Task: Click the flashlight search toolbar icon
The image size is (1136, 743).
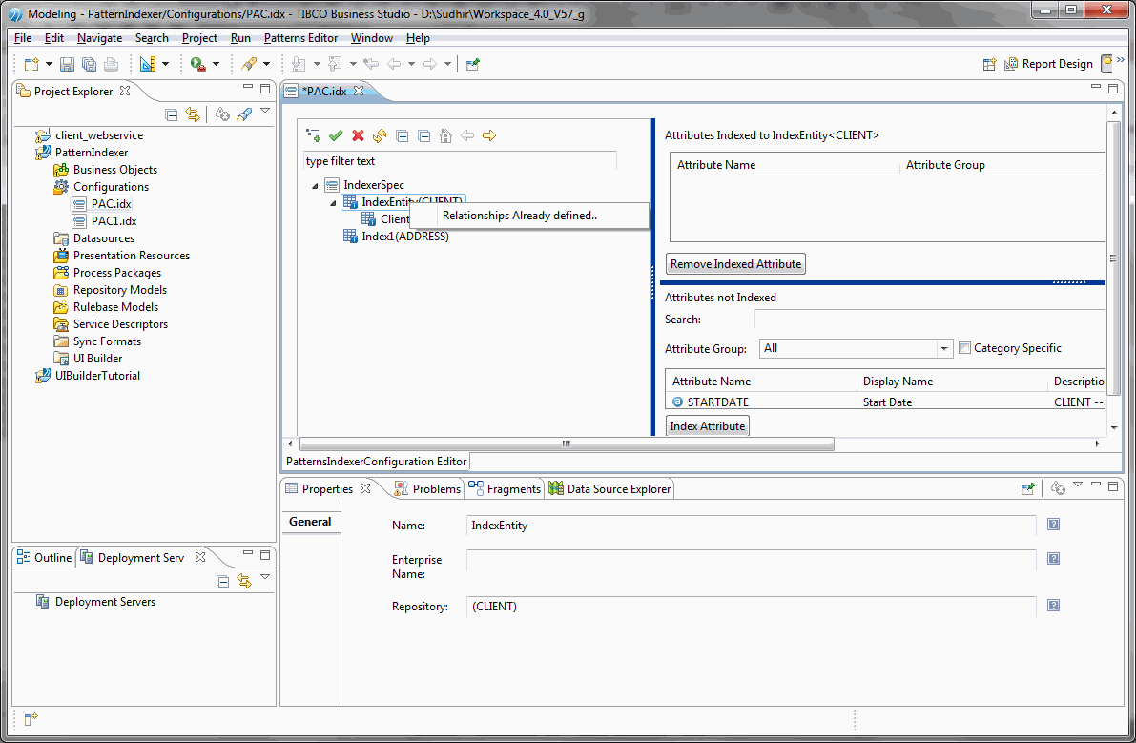Action: [x=249, y=65]
